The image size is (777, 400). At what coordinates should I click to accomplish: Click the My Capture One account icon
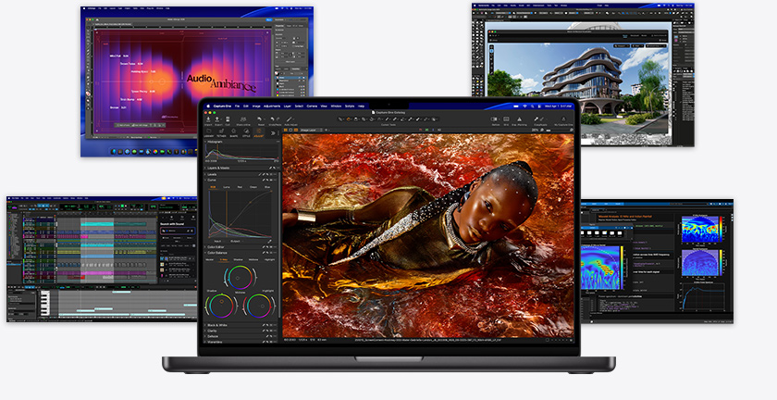[563, 119]
